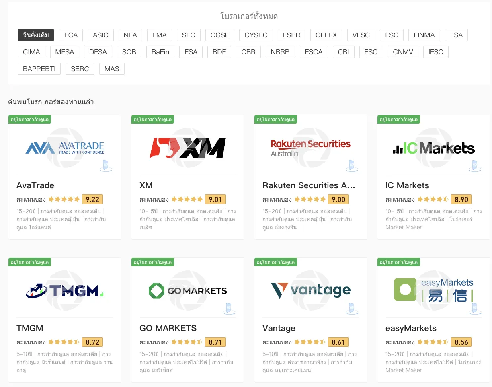Open the XM broker name link

coord(146,185)
